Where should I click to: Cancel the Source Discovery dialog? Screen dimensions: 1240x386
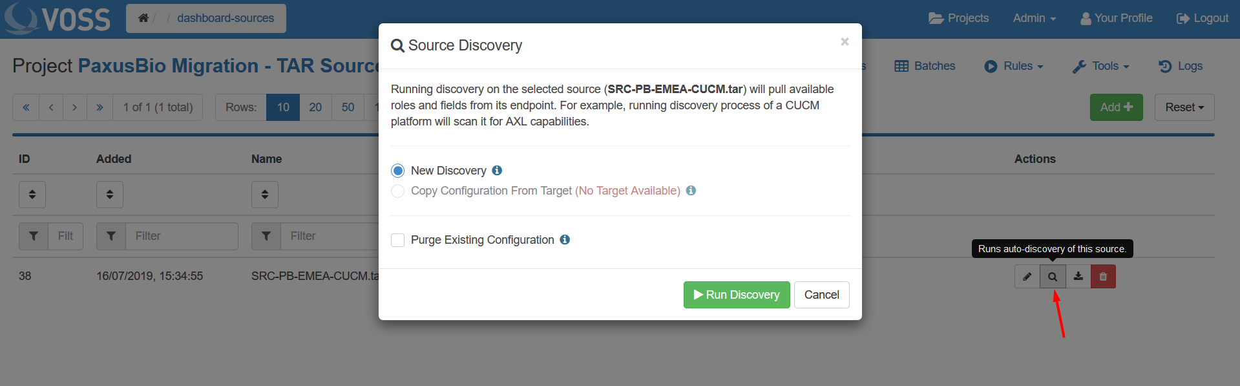coord(821,294)
